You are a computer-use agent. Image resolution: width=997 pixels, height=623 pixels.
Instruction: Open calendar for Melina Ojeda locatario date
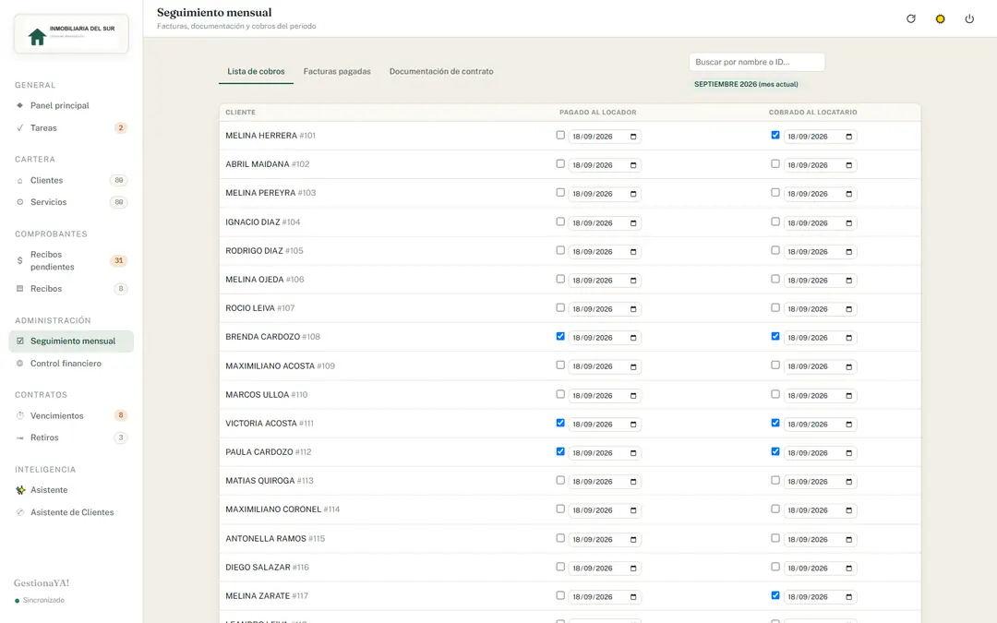(849, 281)
